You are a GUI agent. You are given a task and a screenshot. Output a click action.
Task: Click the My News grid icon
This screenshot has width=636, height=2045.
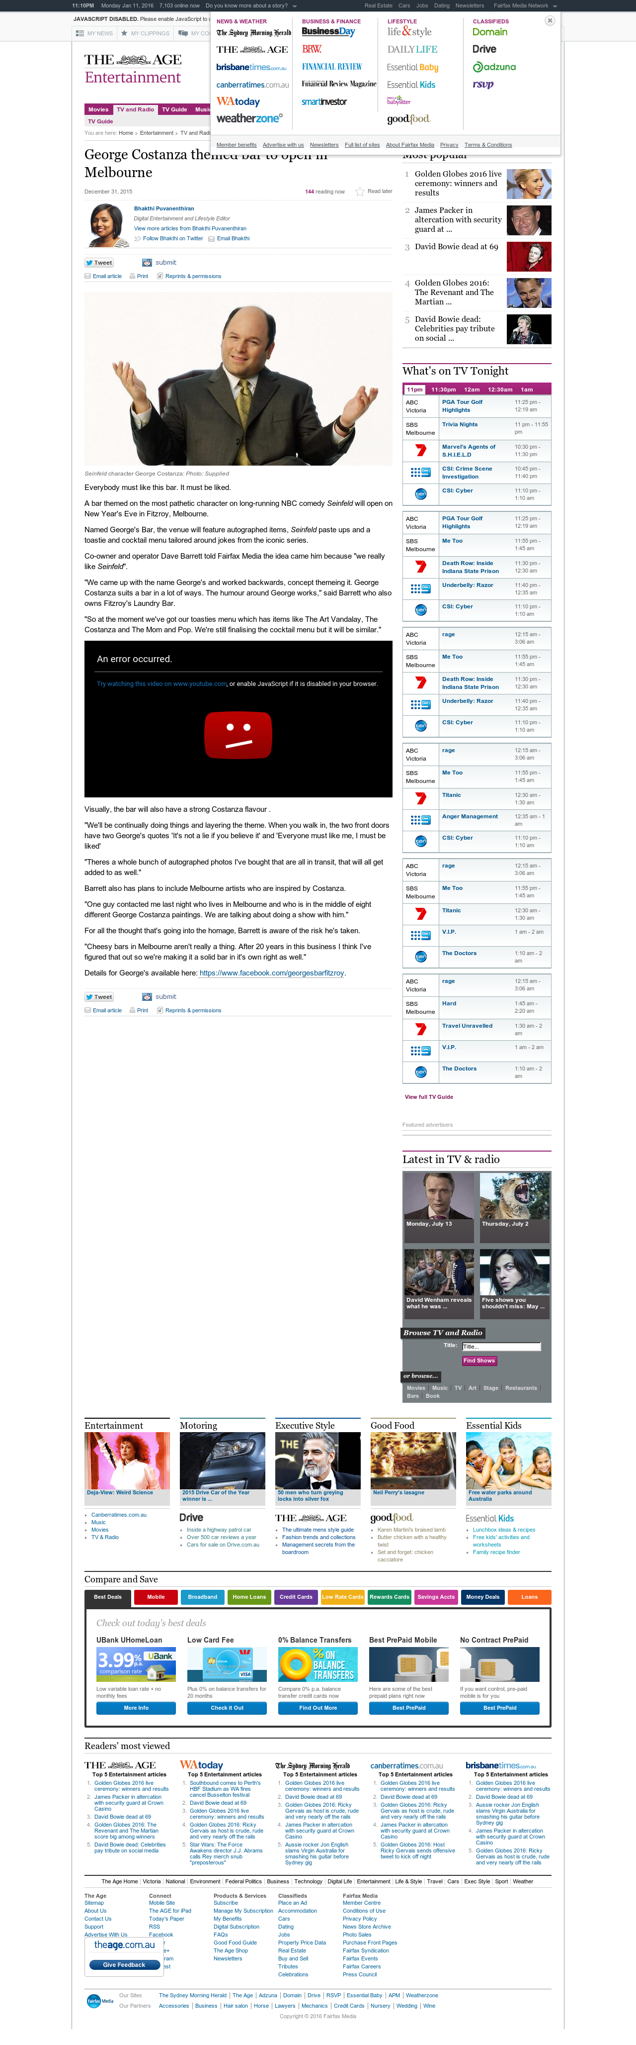pos(79,33)
